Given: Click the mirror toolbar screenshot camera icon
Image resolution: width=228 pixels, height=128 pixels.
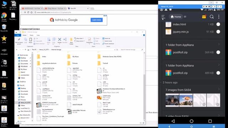Looking at the screenshot, I should [209, 6].
